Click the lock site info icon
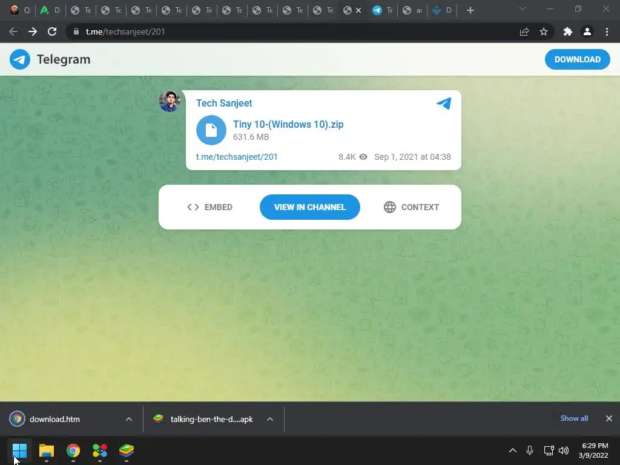The height and width of the screenshot is (465, 620). [x=76, y=31]
